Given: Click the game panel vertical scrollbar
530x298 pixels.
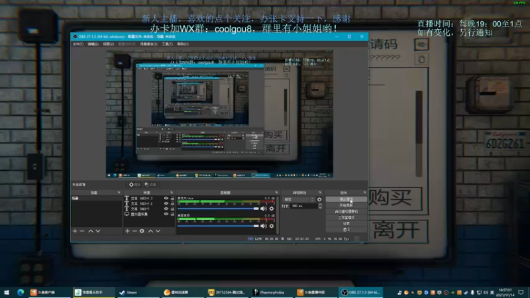Looking at the screenshot, I should pos(419,134).
